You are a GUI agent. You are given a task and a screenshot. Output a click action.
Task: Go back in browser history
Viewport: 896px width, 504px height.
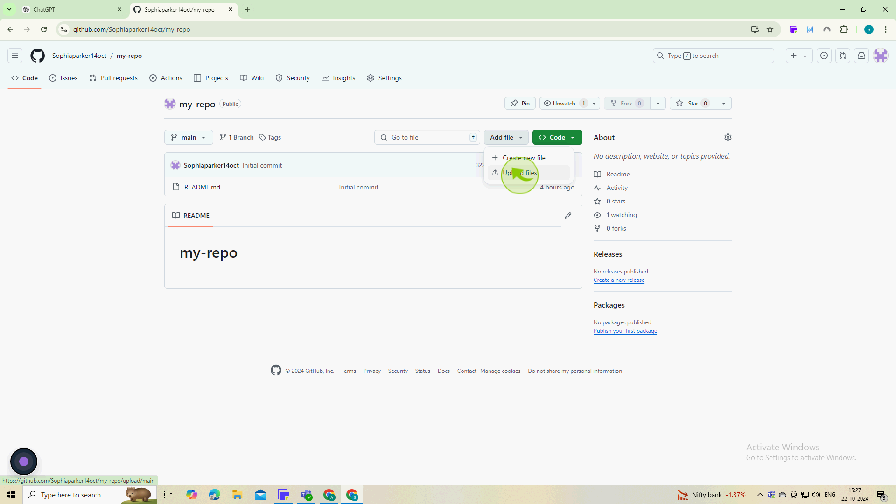(10, 29)
